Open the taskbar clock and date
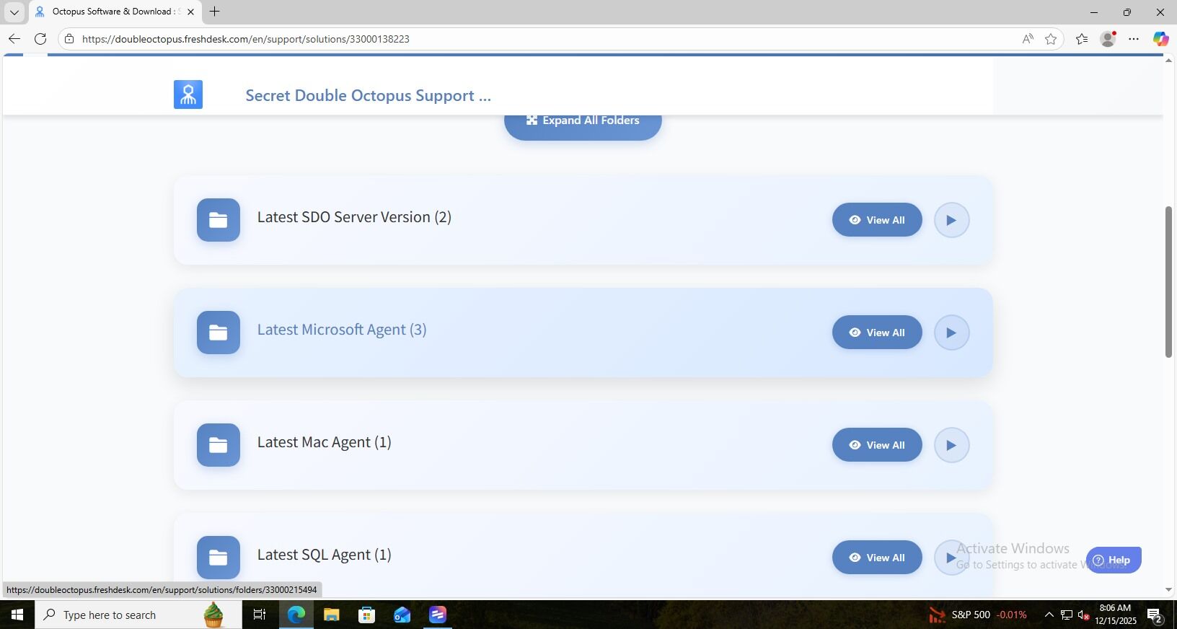This screenshot has width=1177, height=629. tap(1115, 615)
